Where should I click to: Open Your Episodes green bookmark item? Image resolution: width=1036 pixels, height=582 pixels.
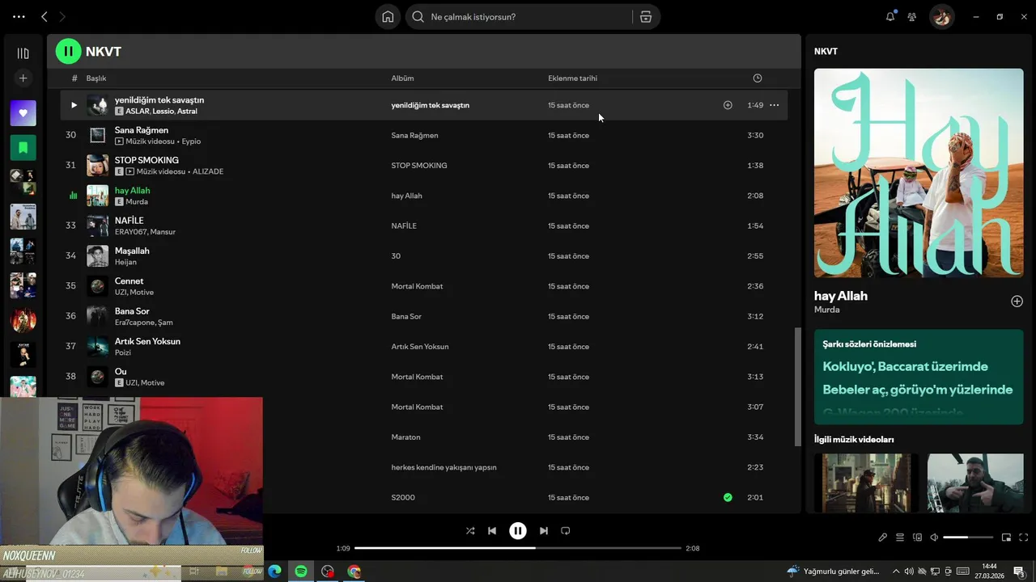(23, 148)
